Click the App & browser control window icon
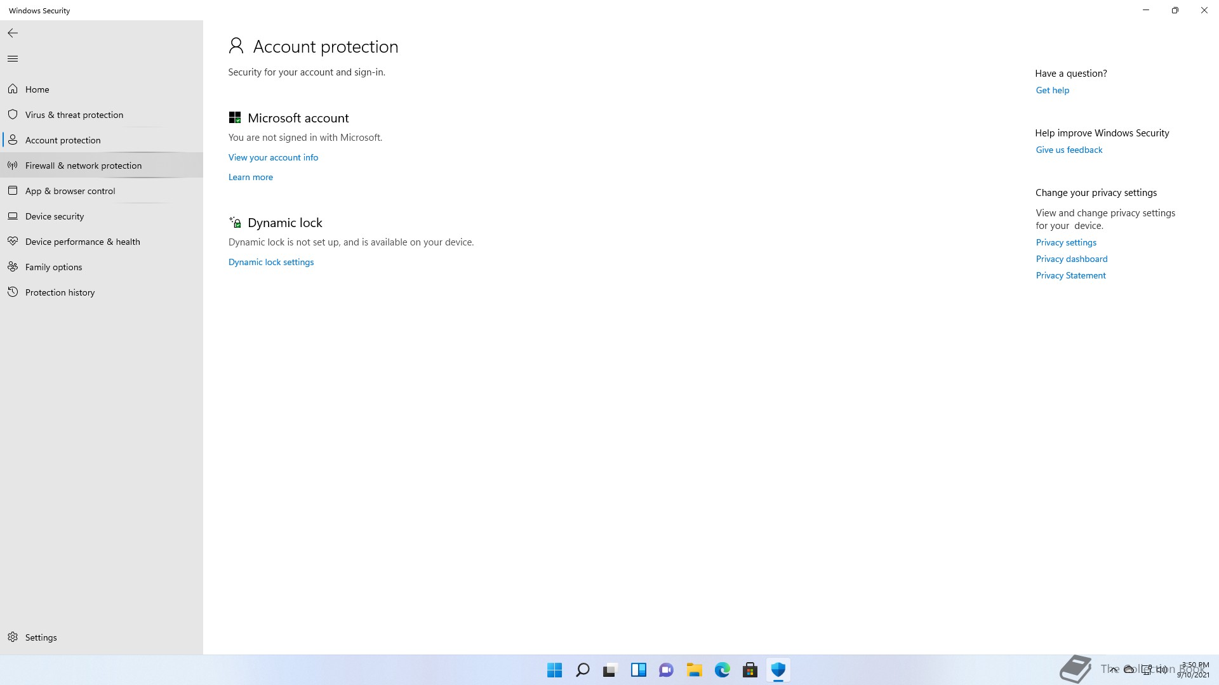The height and width of the screenshot is (685, 1219). click(13, 190)
